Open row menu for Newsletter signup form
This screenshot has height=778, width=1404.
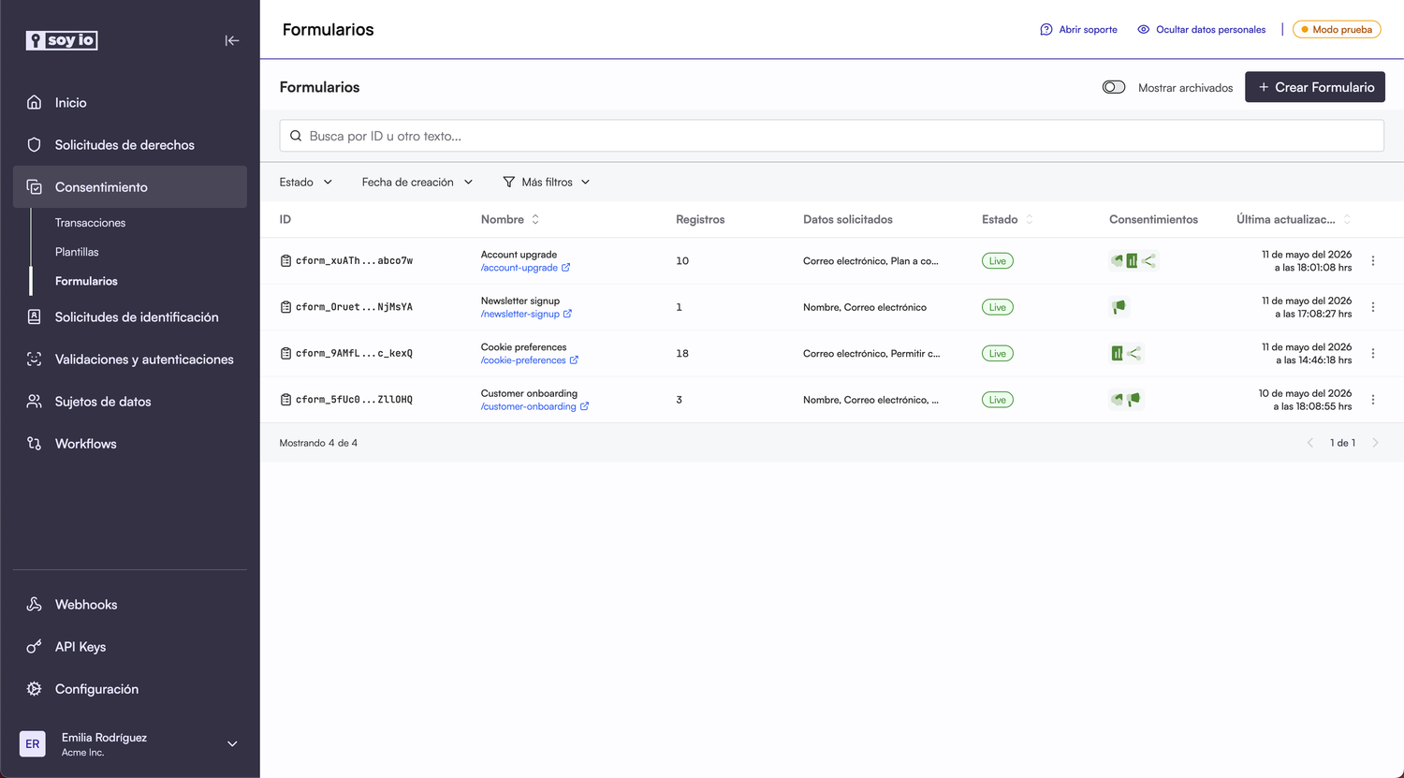1373,307
